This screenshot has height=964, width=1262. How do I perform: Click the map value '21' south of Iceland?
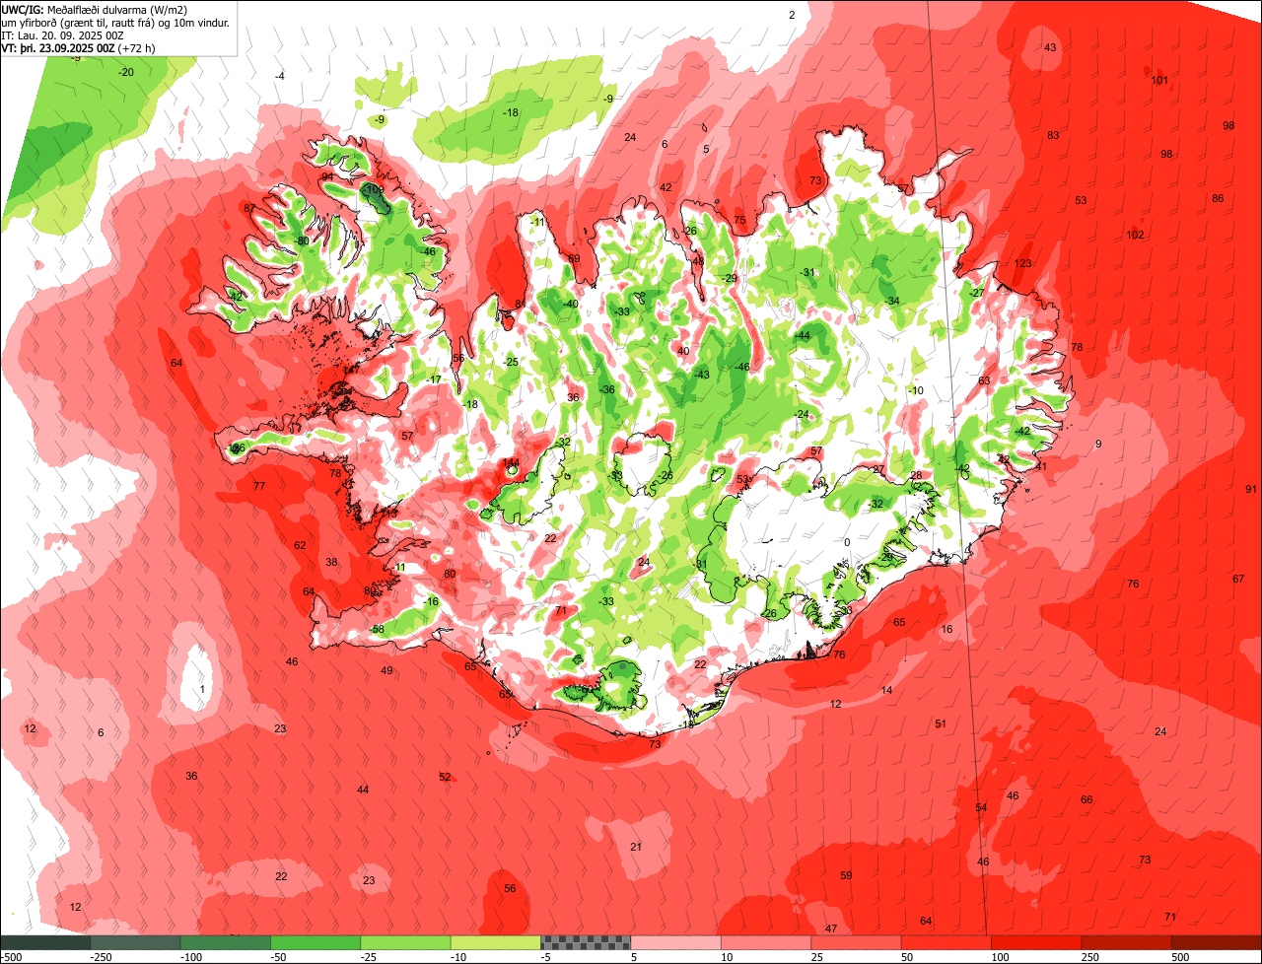pos(636,847)
